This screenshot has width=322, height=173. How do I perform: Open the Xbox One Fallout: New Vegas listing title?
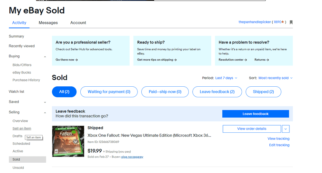[149, 135]
